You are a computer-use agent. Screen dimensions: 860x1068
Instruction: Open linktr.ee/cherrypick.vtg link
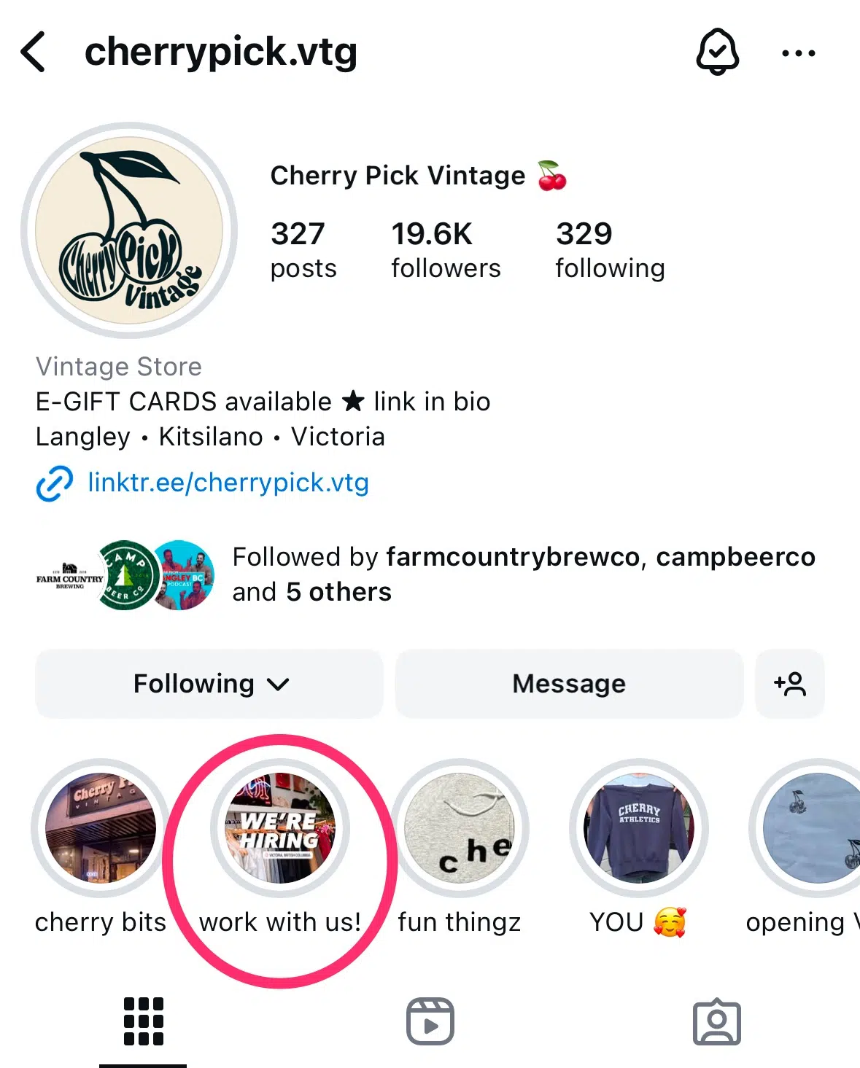click(x=228, y=482)
